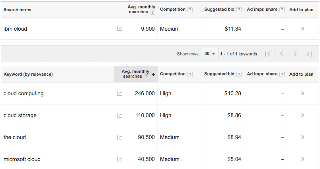
Task: Open help for Competition in Search terms table
Action: pos(190,10)
